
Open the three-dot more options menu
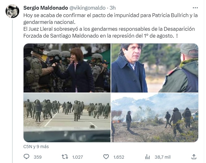(195, 8)
